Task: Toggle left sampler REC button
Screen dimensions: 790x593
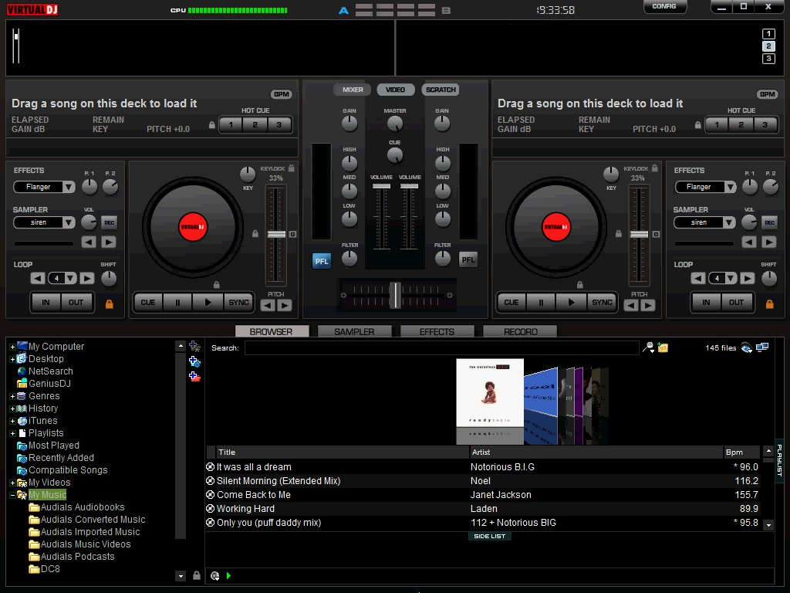Action: pyautogui.click(x=109, y=222)
